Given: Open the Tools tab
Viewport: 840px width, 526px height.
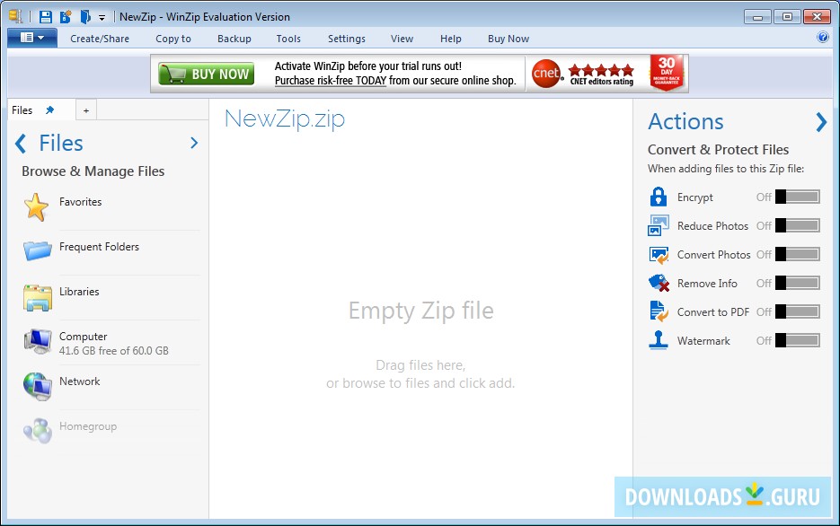Looking at the screenshot, I should click(x=288, y=39).
